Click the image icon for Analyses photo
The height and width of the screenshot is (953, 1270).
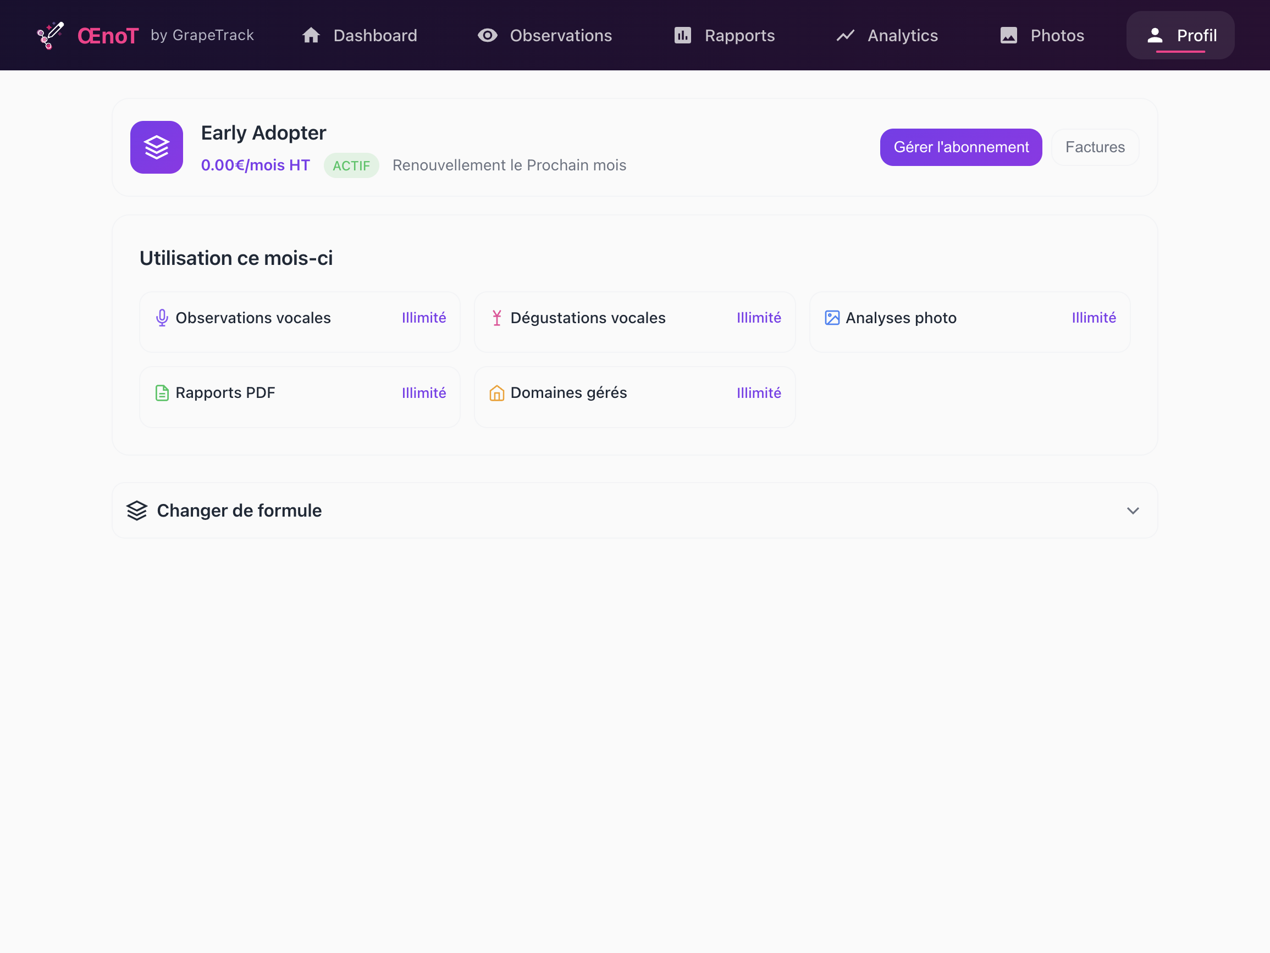(832, 318)
